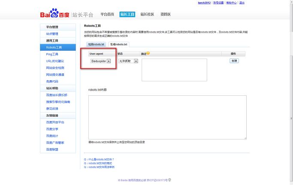The width and height of the screenshot is (293, 185).
Task: Select 站点管理 in the sidebar
Action: [x=52, y=34]
